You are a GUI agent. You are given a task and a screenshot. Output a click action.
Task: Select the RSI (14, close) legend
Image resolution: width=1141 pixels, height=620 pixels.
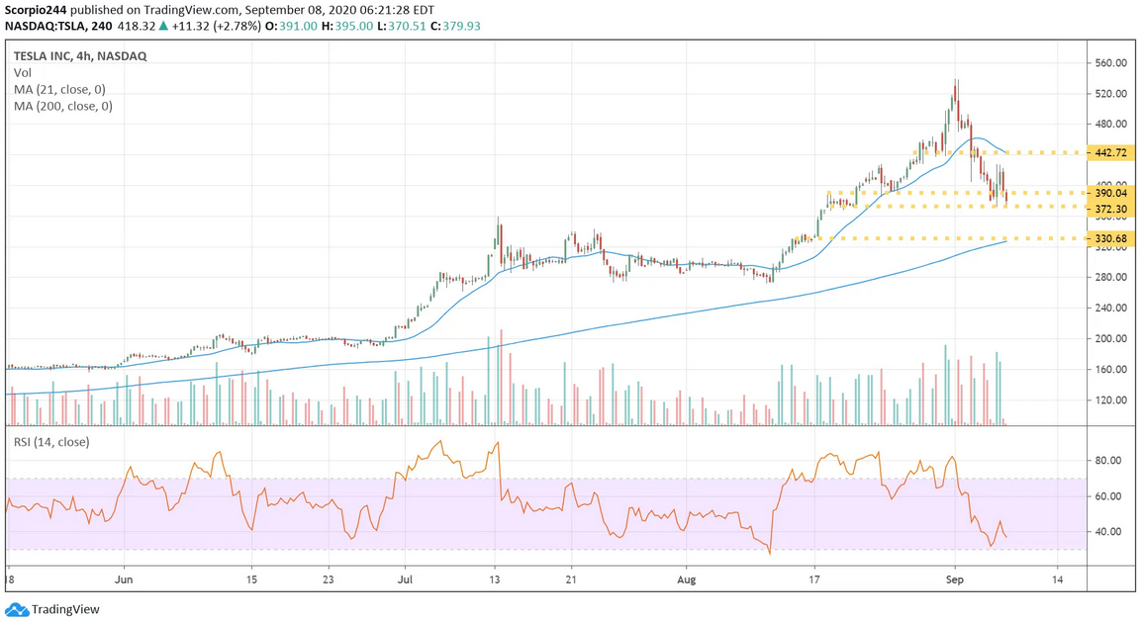coord(51,442)
